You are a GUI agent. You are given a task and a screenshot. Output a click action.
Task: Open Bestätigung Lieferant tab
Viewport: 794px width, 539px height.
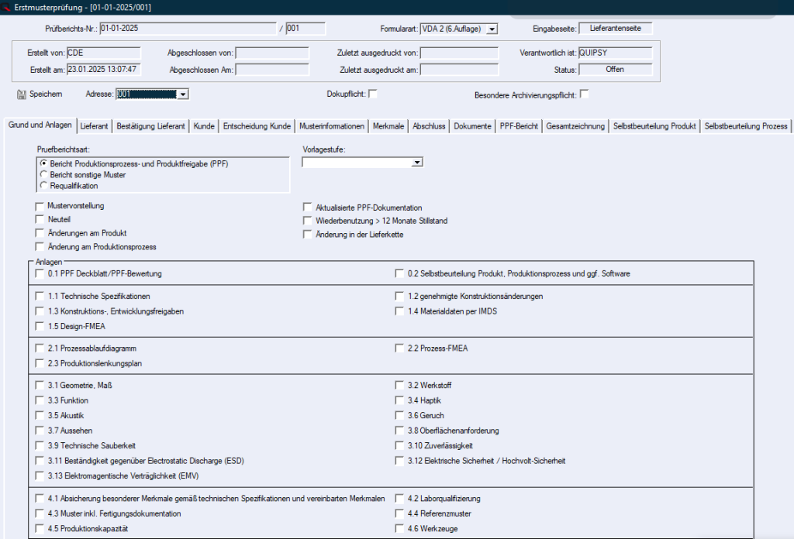[x=150, y=126]
